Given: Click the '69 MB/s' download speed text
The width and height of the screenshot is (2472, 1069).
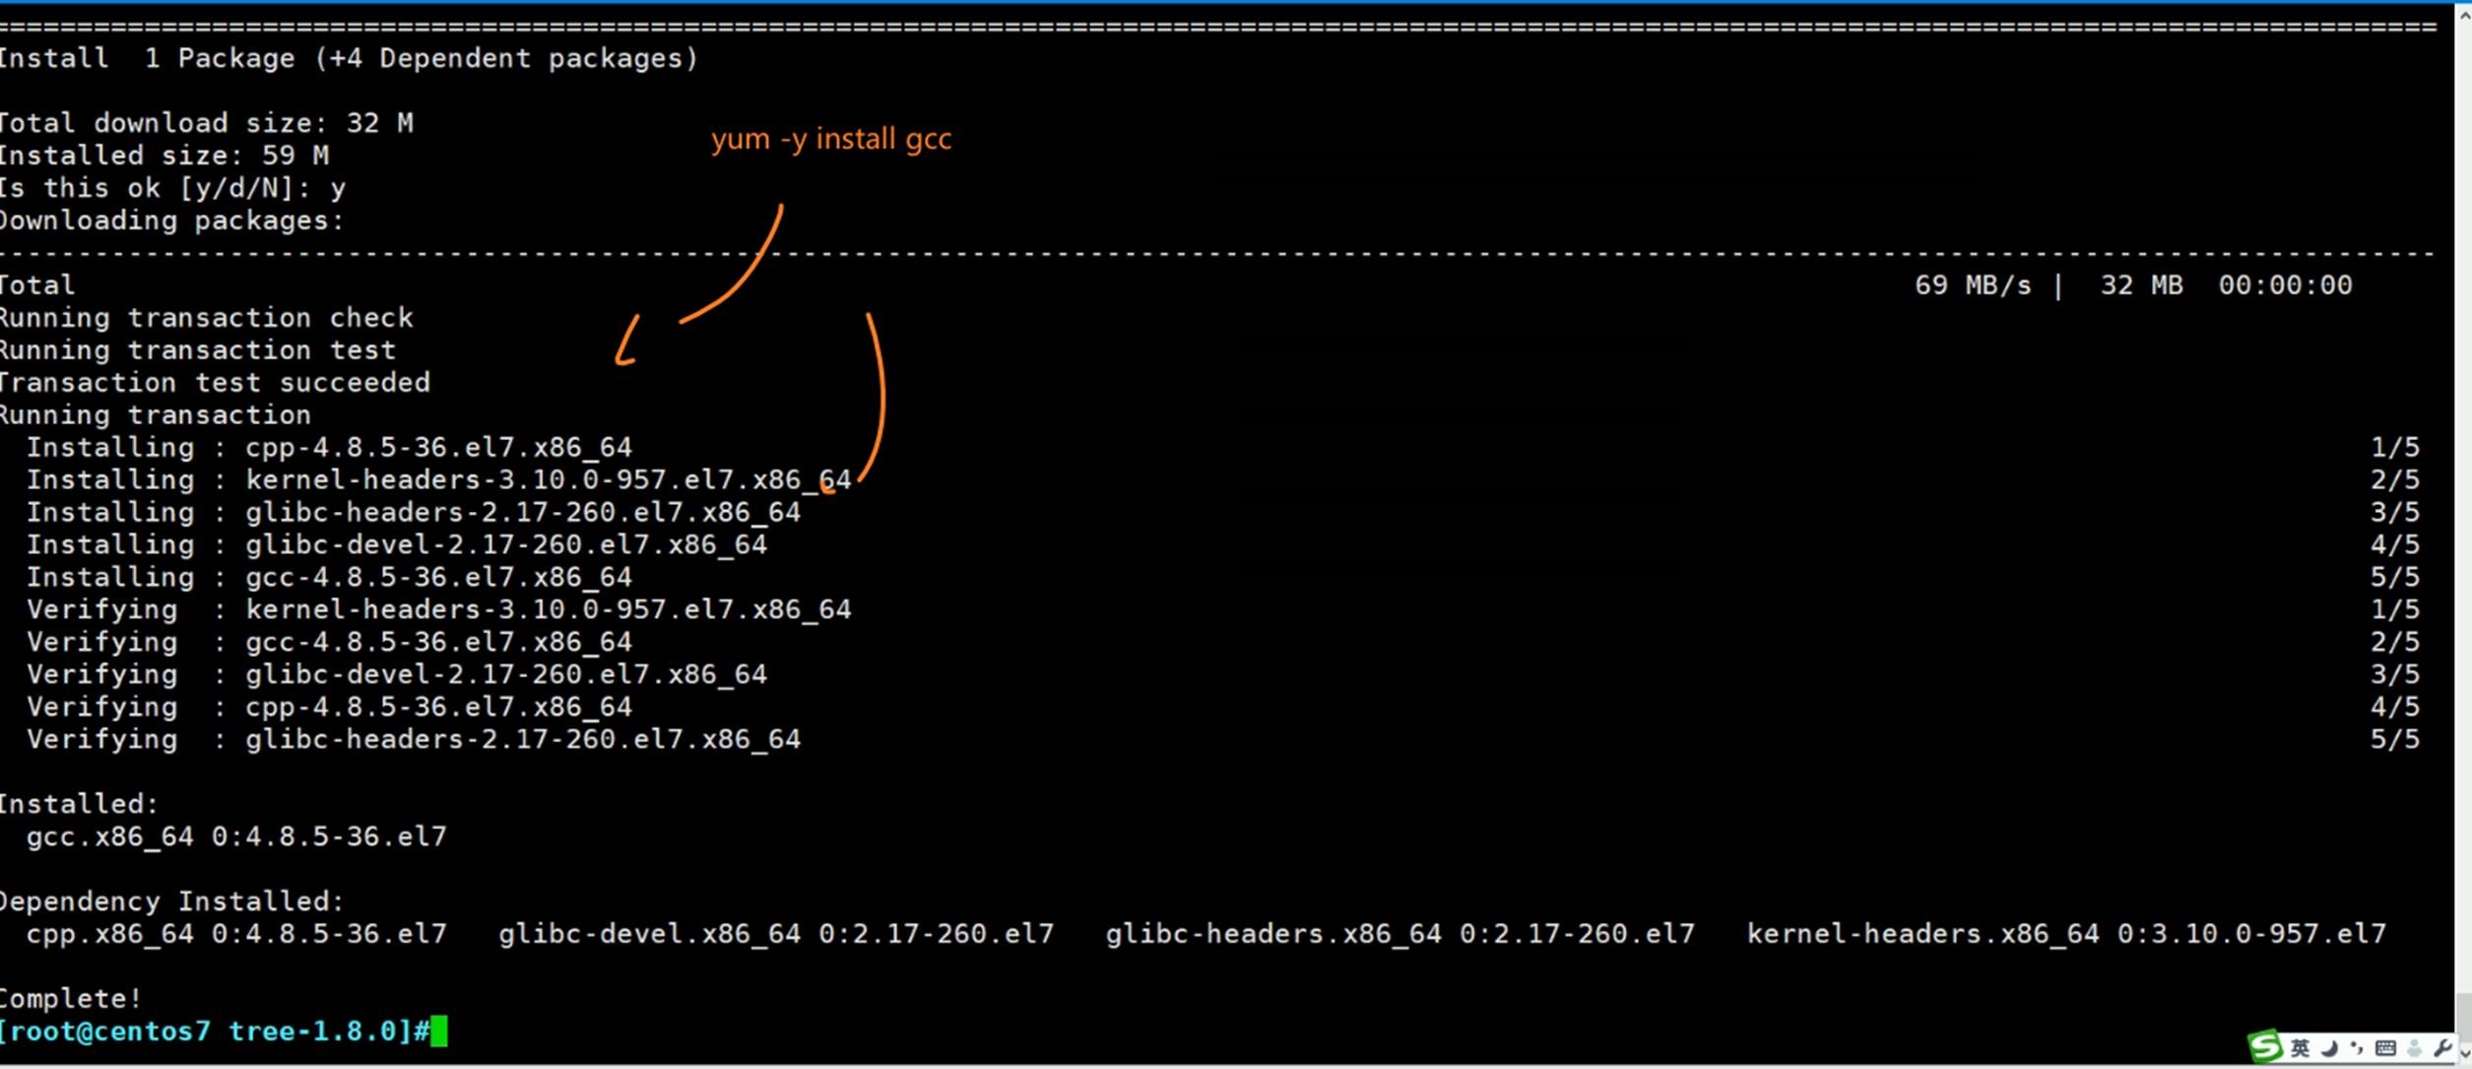Looking at the screenshot, I should 1972,285.
